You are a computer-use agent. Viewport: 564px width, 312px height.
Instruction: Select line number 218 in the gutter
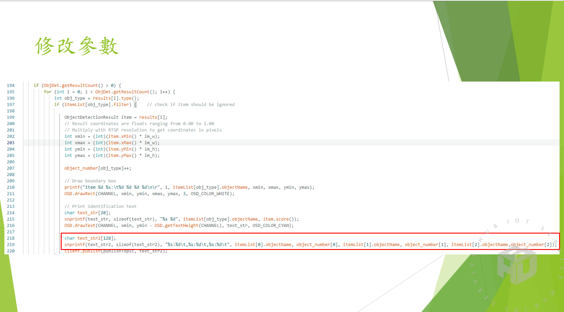(x=11, y=238)
